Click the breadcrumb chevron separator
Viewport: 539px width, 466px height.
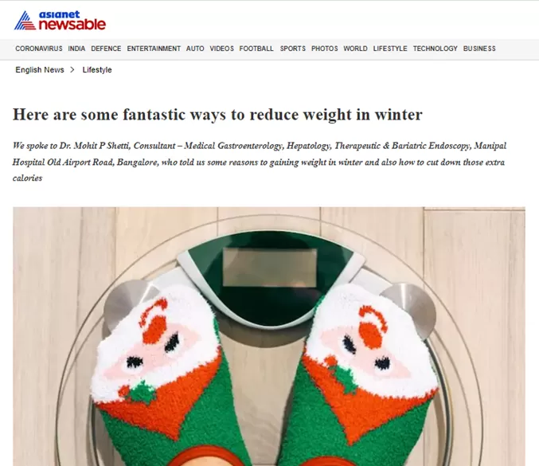click(x=72, y=70)
